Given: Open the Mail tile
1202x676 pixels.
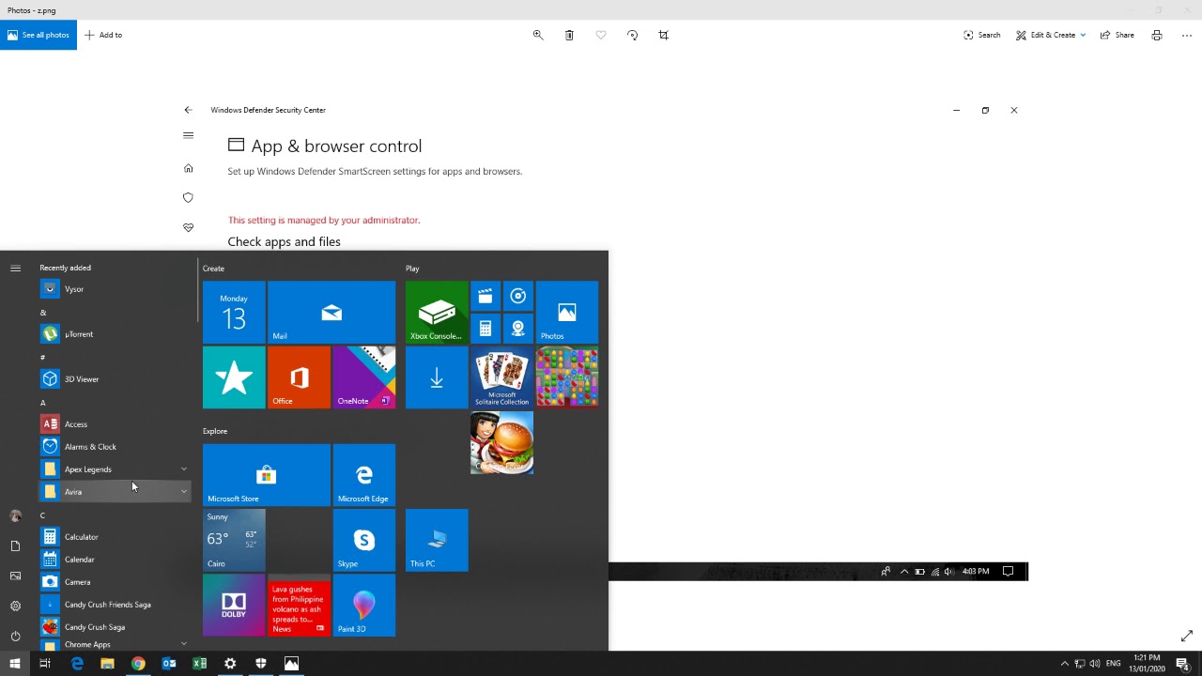Looking at the screenshot, I should click(331, 312).
